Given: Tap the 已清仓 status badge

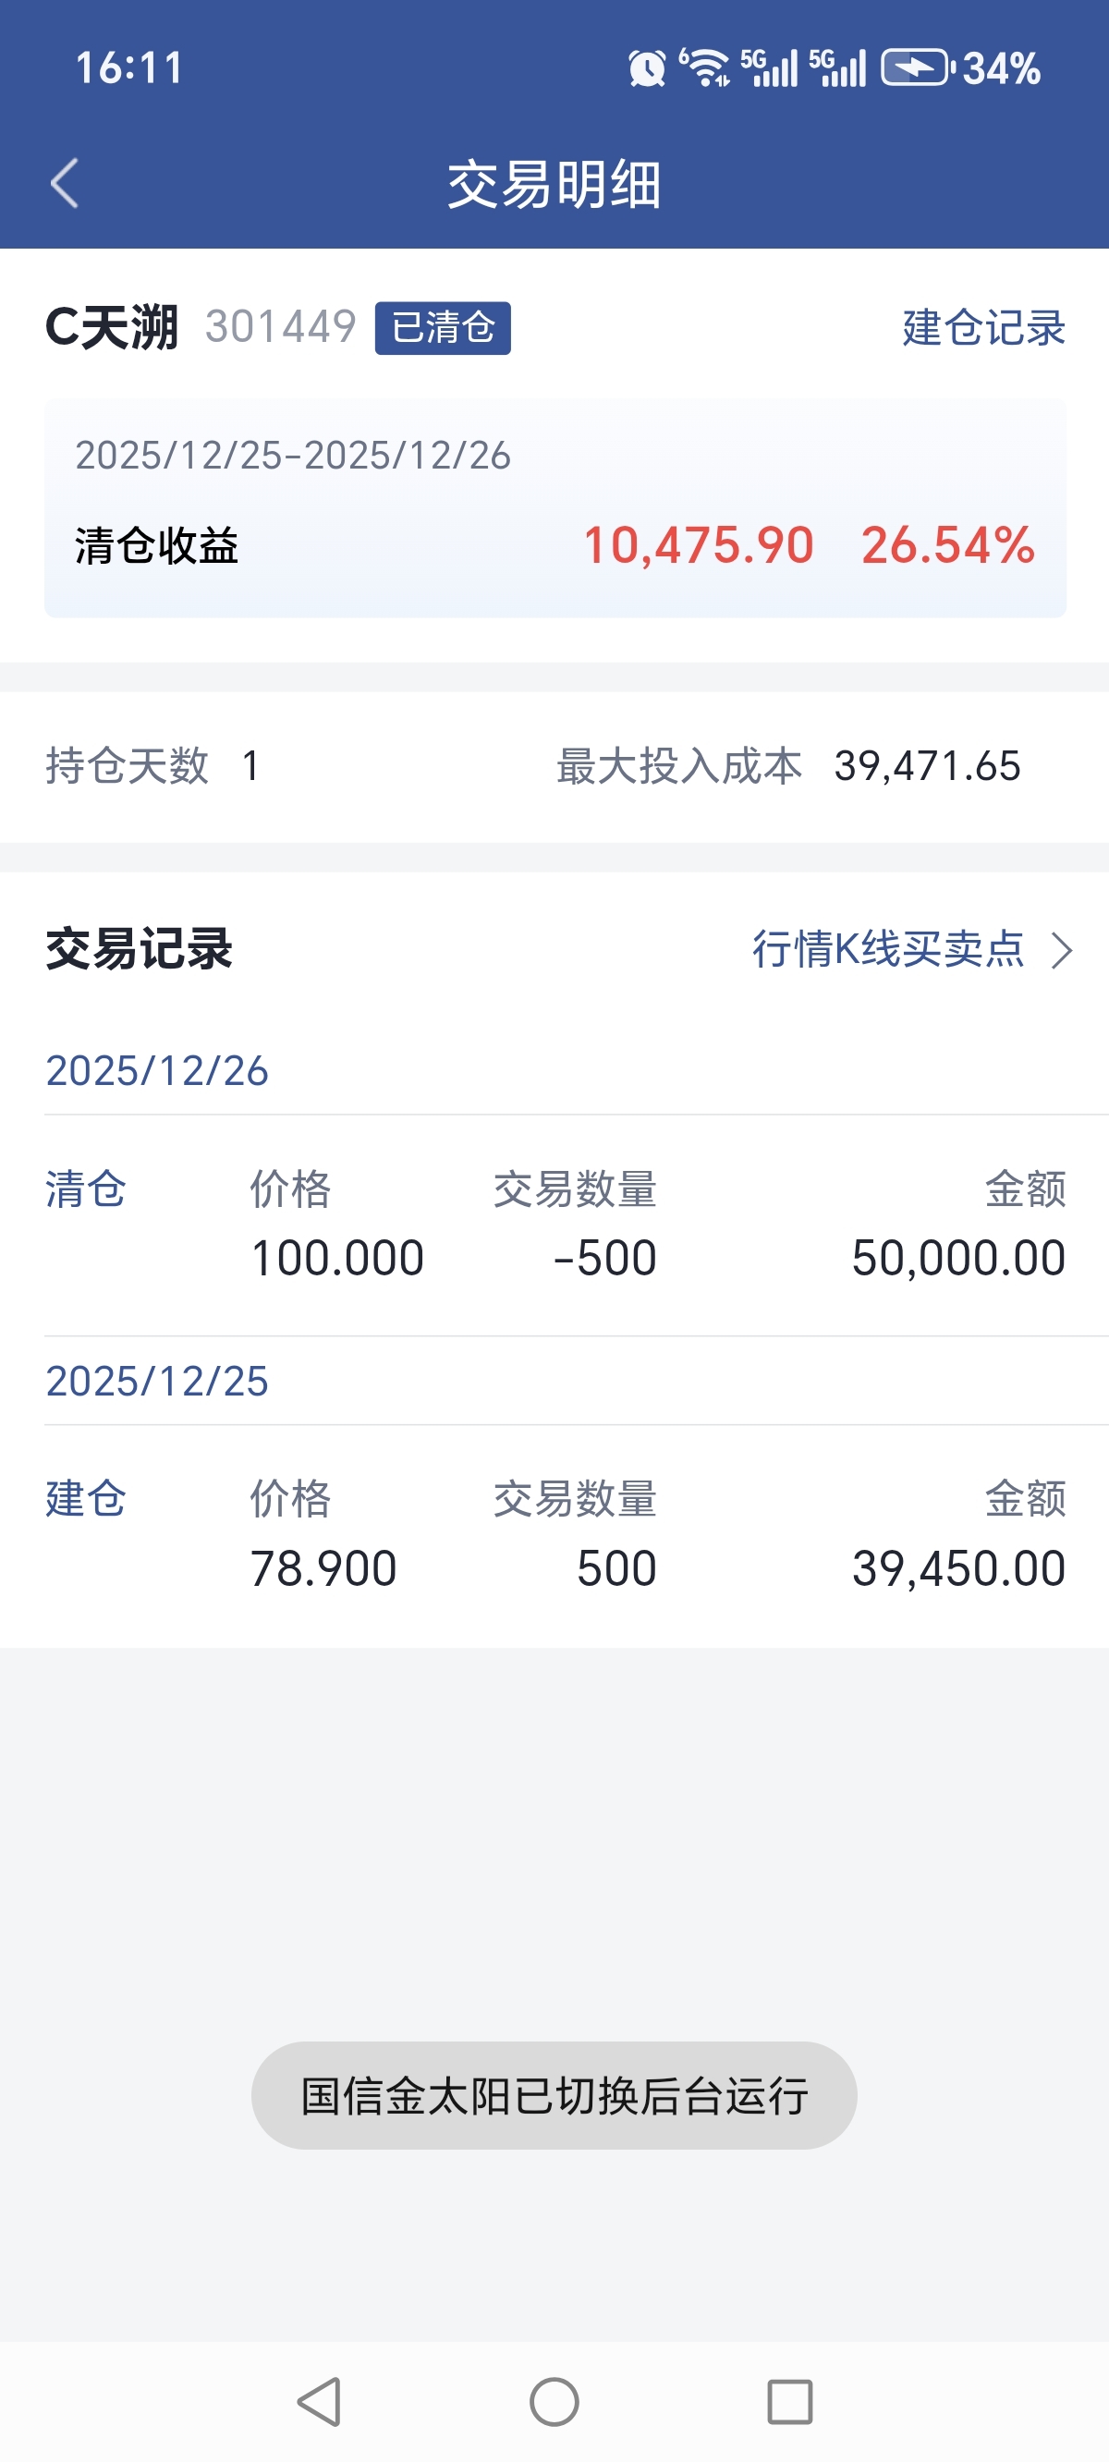Looking at the screenshot, I should click(x=443, y=328).
